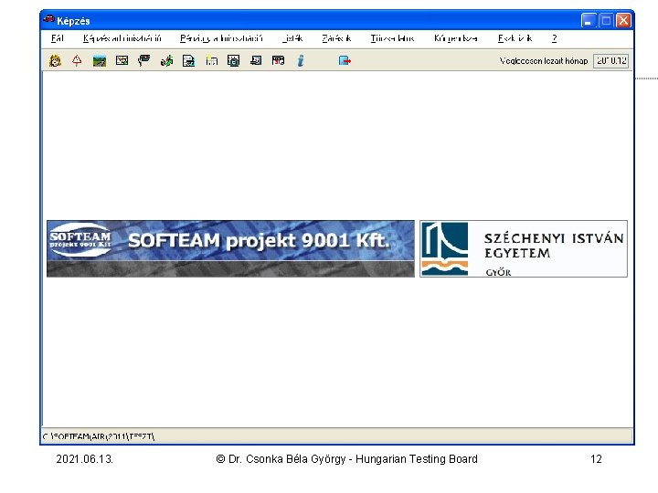Click the 'Véglegesen lezárt hónap' label
This screenshot has height=493, width=658.
pyautogui.click(x=544, y=61)
